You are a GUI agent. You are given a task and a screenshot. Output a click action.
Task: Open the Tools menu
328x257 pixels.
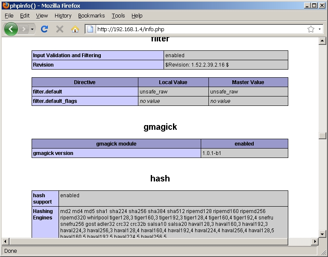118,16
